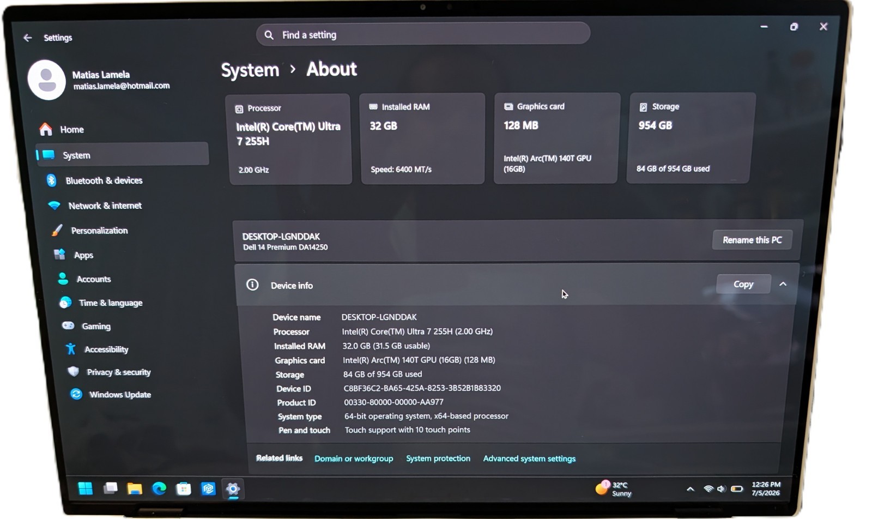Click the volume speaker tray icon

coord(722,489)
